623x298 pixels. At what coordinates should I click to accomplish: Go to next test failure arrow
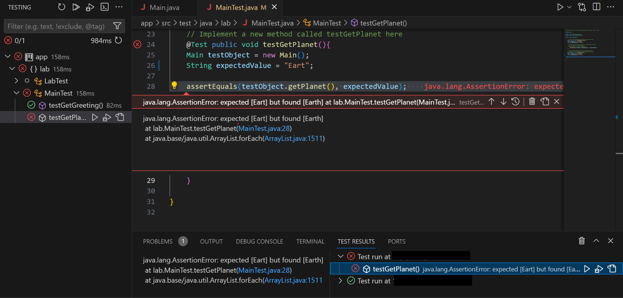[x=503, y=102]
